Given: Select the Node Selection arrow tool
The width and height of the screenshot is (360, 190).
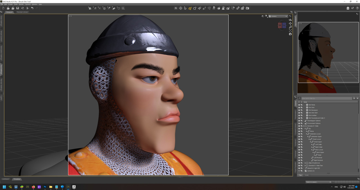Looking at the screenshot, I should (185, 8).
